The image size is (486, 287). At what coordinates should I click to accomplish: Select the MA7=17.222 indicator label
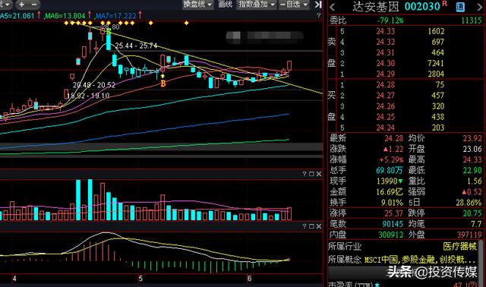point(116,15)
